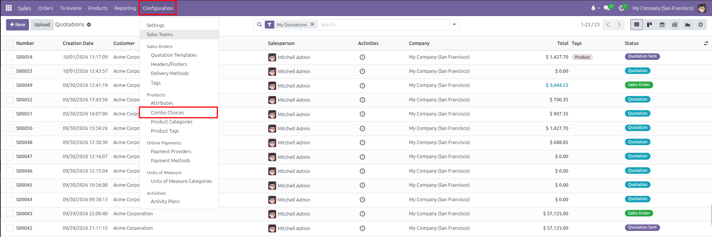Screen dimensions: 712x237
Task: Open user avatar menu
Action: click(x=702, y=8)
